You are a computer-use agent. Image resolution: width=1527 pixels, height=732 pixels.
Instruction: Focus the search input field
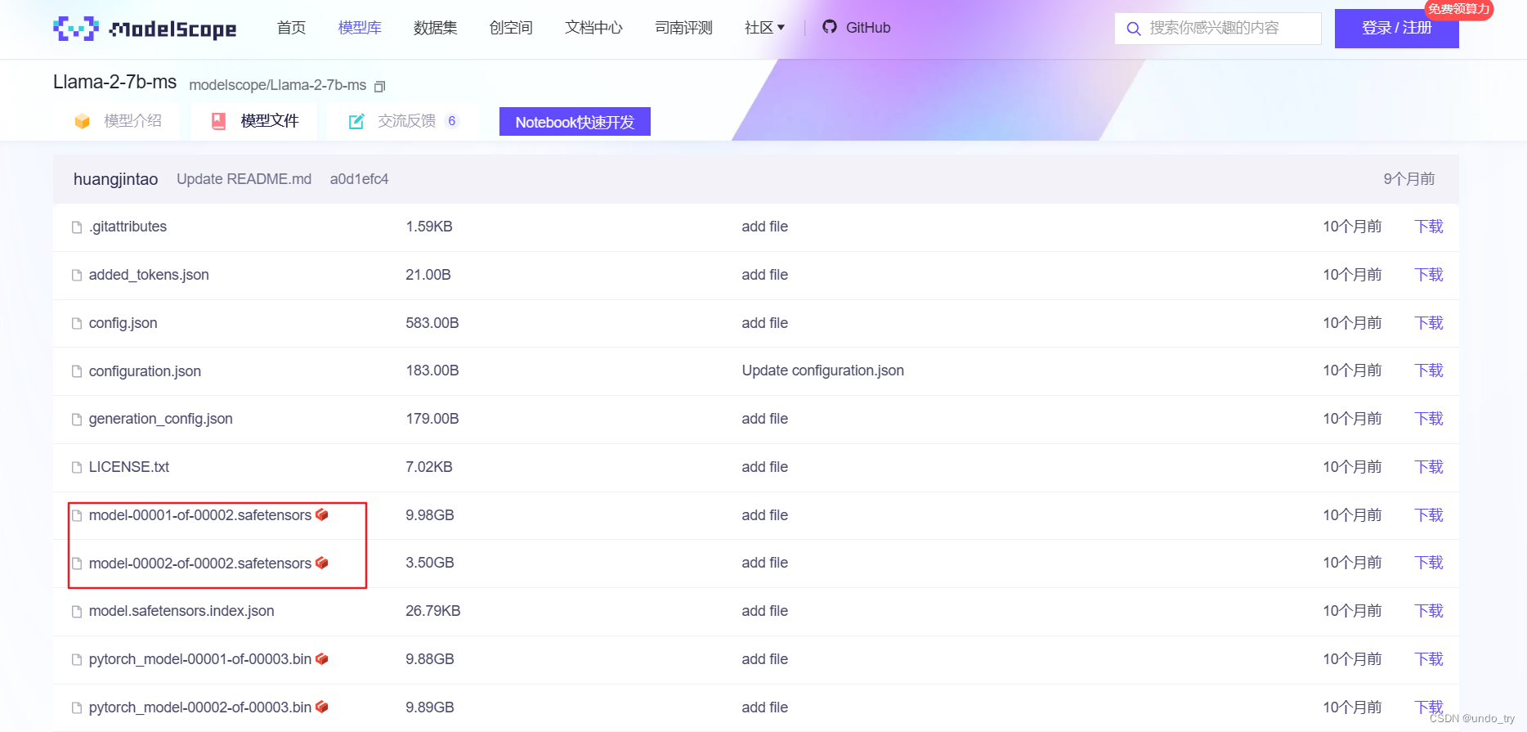[1217, 29]
